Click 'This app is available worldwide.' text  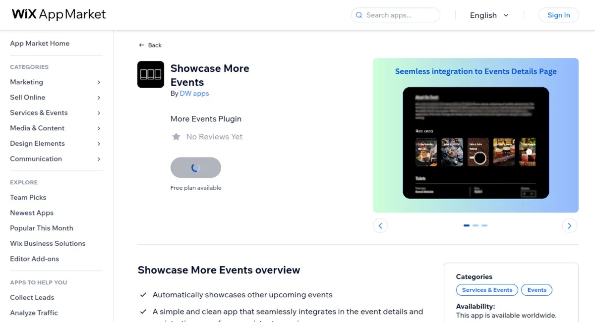[x=506, y=315]
